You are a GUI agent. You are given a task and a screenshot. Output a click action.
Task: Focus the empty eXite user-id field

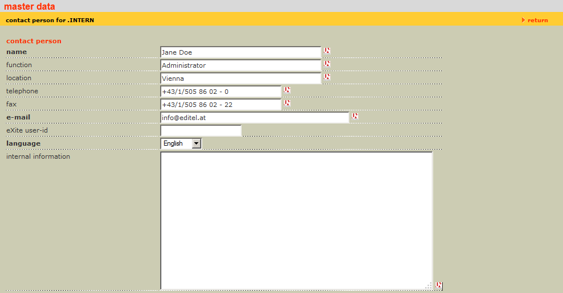(x=201, y=130)
